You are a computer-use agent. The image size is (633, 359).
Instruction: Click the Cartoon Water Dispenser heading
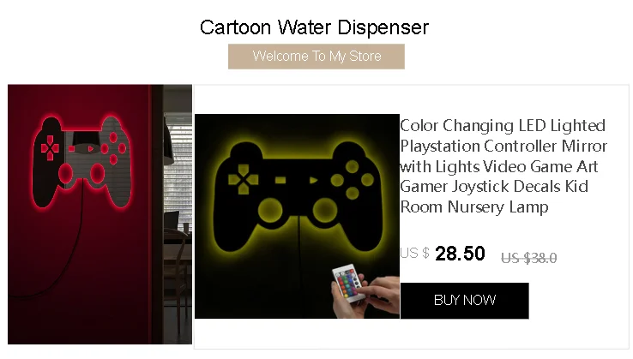point(314,27)
